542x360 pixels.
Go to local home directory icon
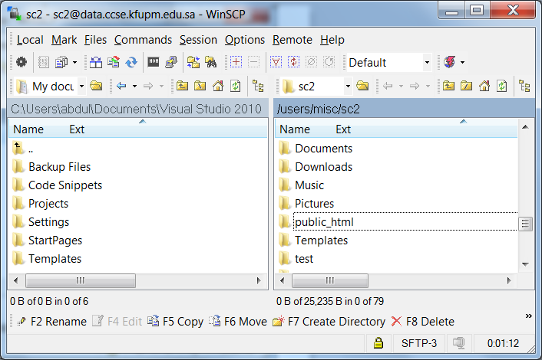[x=218, y=86]
